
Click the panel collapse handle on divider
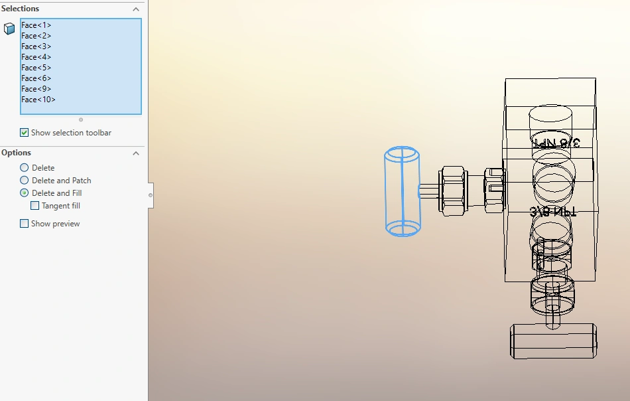151,195
